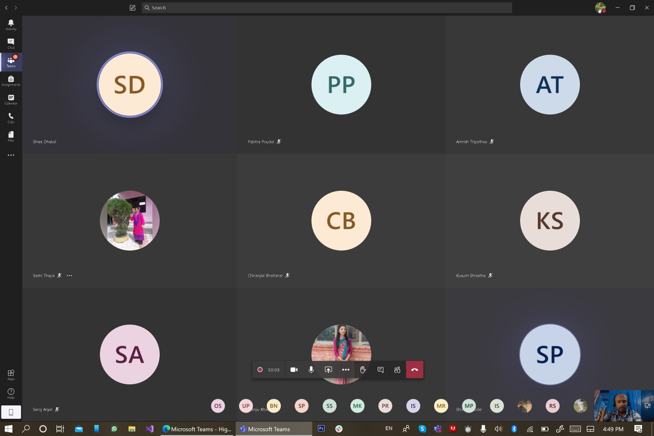The width and height of the screenshot is (654, 436).
Task: Open Apps in the left sidebar
Action: pyautogui.click(x=11, y=374)
